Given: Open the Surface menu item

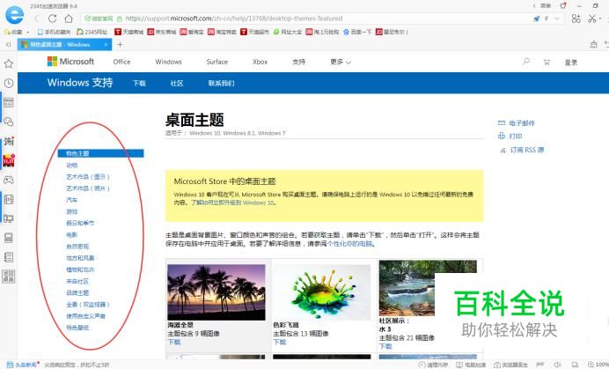Looking at the screenshot, I should (217, 62).
